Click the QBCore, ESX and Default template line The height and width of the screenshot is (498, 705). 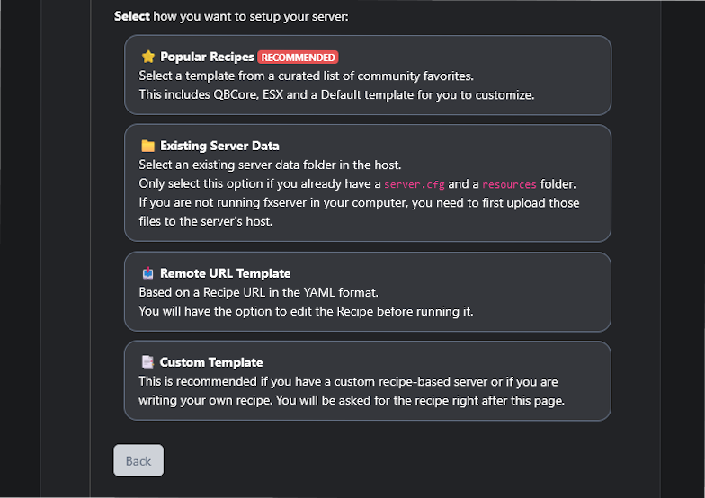pyautogui.click(x=336, y=94)
